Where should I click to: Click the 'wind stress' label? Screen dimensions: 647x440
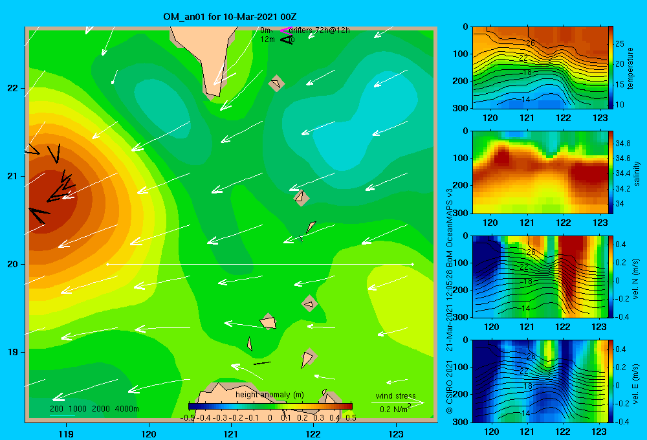coord(396,395)
